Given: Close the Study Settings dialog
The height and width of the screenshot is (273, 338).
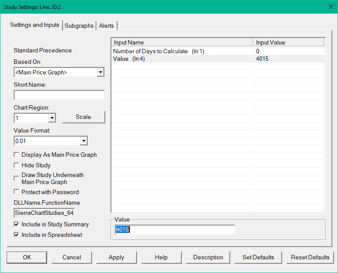Looking at the screenshot, I should click(331, 7).
